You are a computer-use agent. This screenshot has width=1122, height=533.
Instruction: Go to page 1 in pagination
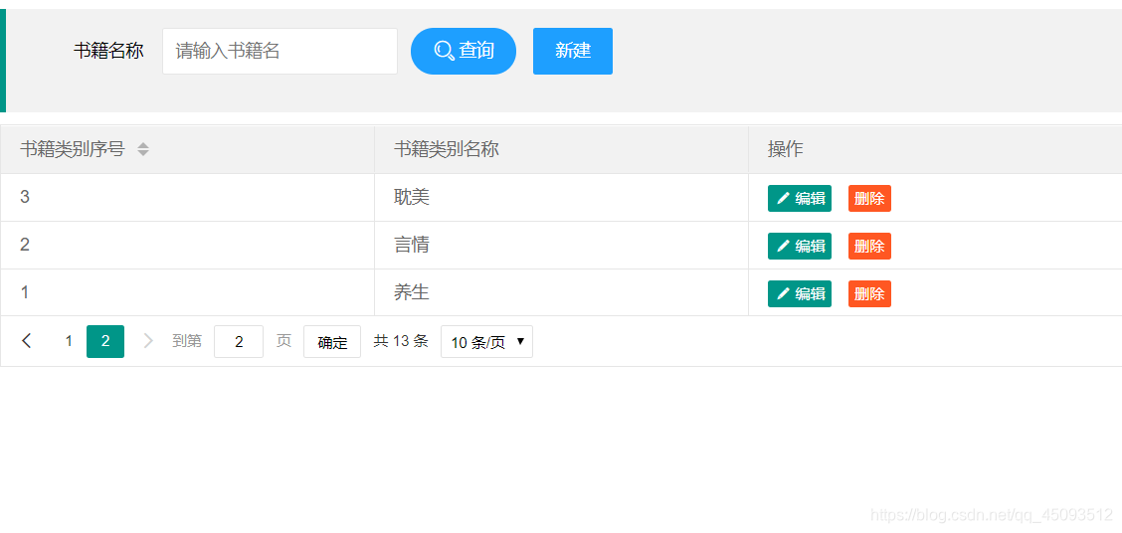(x=69, y=341)
